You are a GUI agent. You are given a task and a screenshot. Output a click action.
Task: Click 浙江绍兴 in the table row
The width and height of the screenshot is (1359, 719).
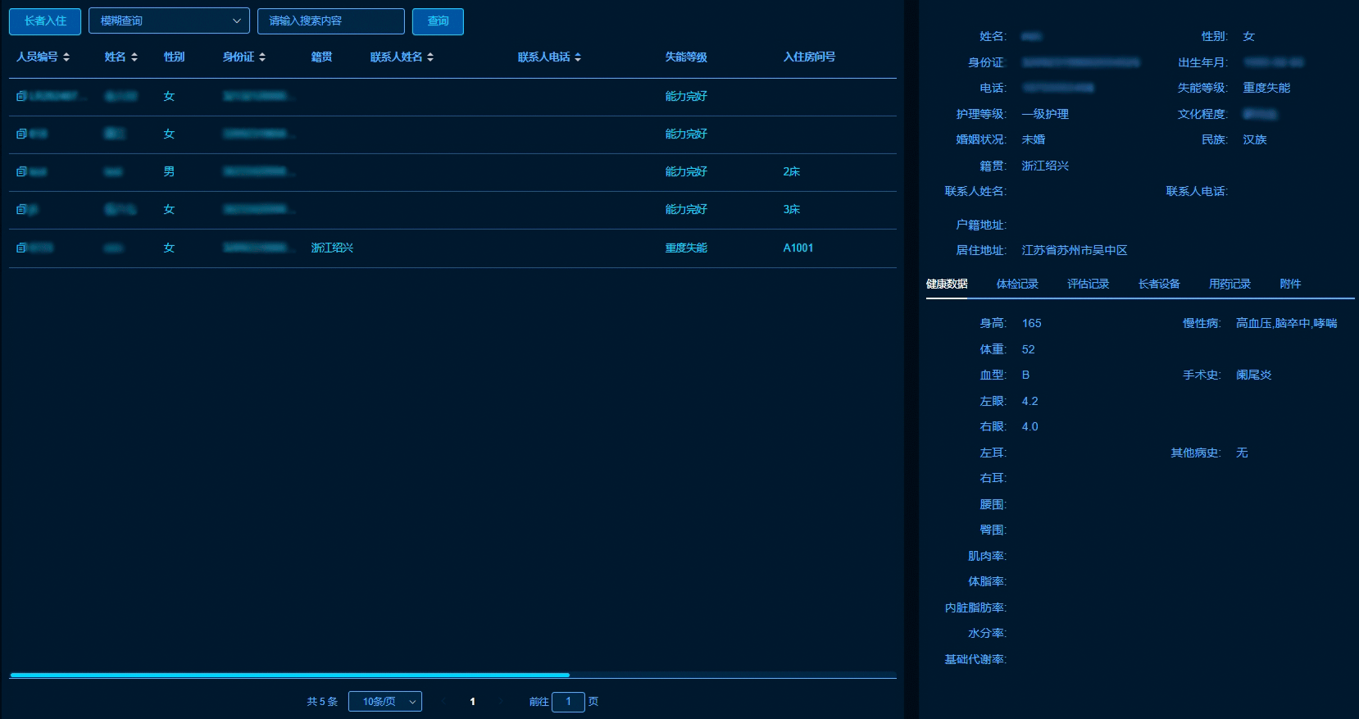click(332, 248)
